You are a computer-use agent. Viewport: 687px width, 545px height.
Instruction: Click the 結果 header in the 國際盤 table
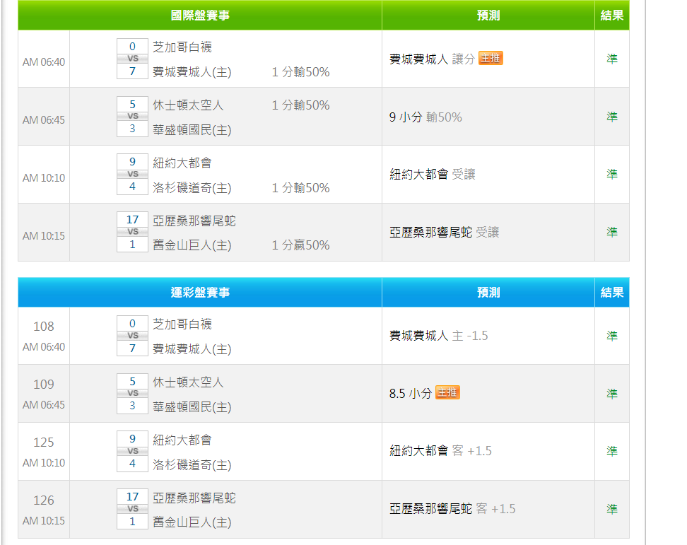coord(611,16)
